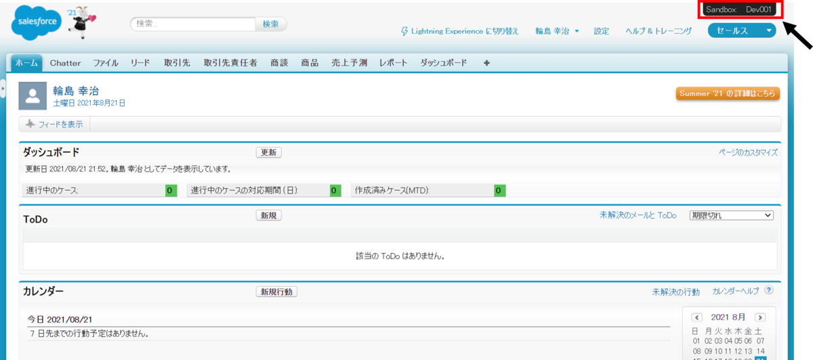This screenshot has height=360, width=813.
Task: Click the 進行中のケース dashboard metric
Action: tap(101, 190)
